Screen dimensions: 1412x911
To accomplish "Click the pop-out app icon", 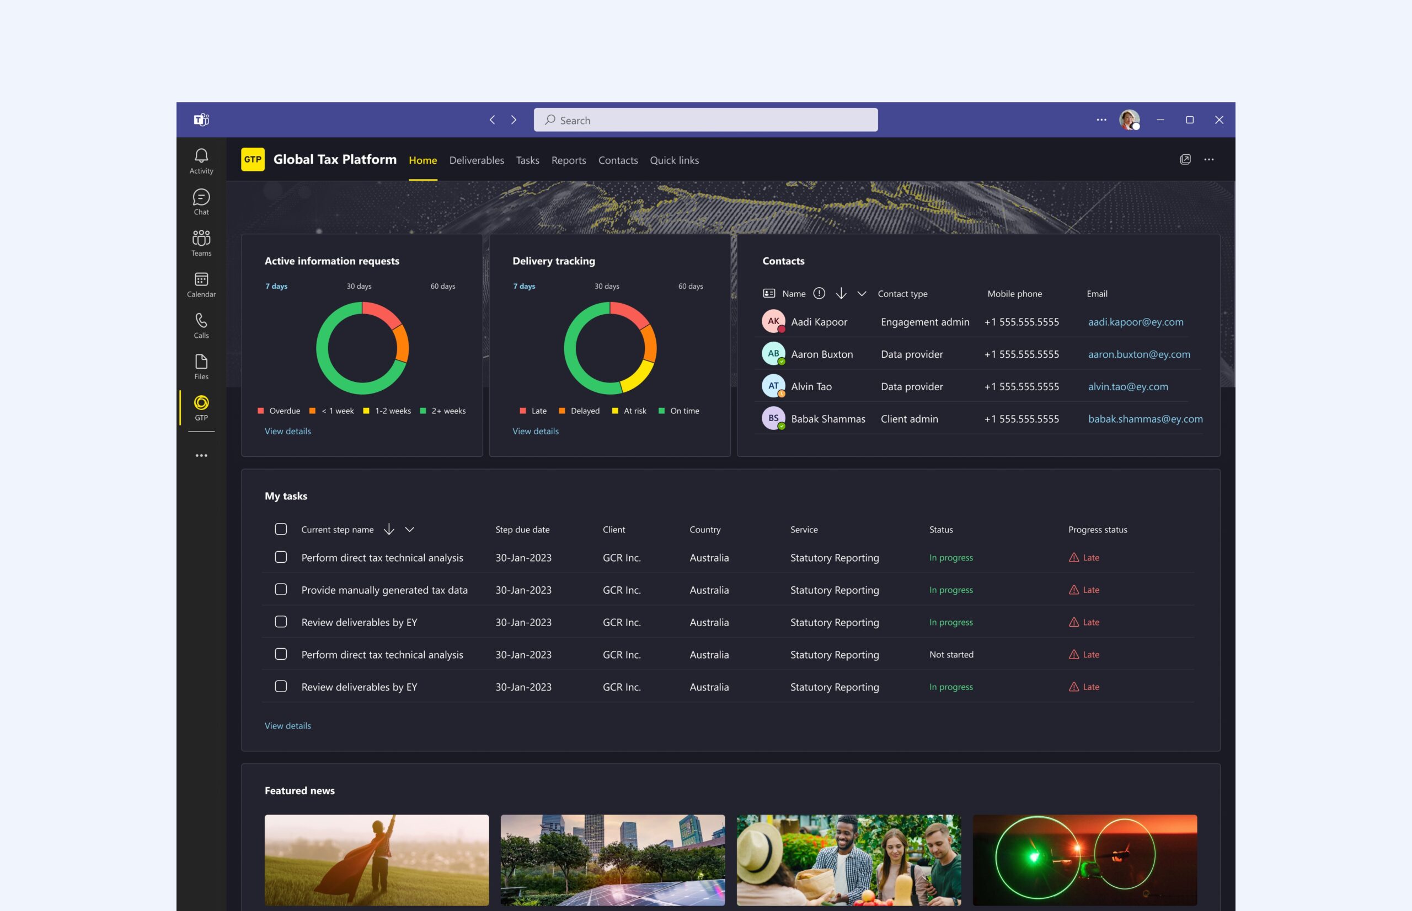I will pyautogui.click(x=1185, y=159).
